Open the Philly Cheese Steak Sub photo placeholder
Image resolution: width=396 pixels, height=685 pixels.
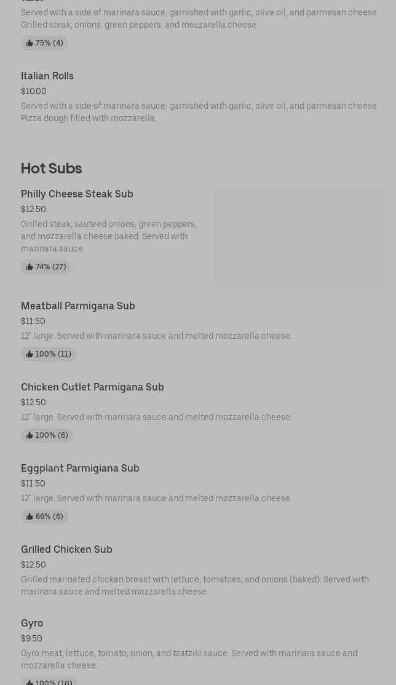click(299, 237)
